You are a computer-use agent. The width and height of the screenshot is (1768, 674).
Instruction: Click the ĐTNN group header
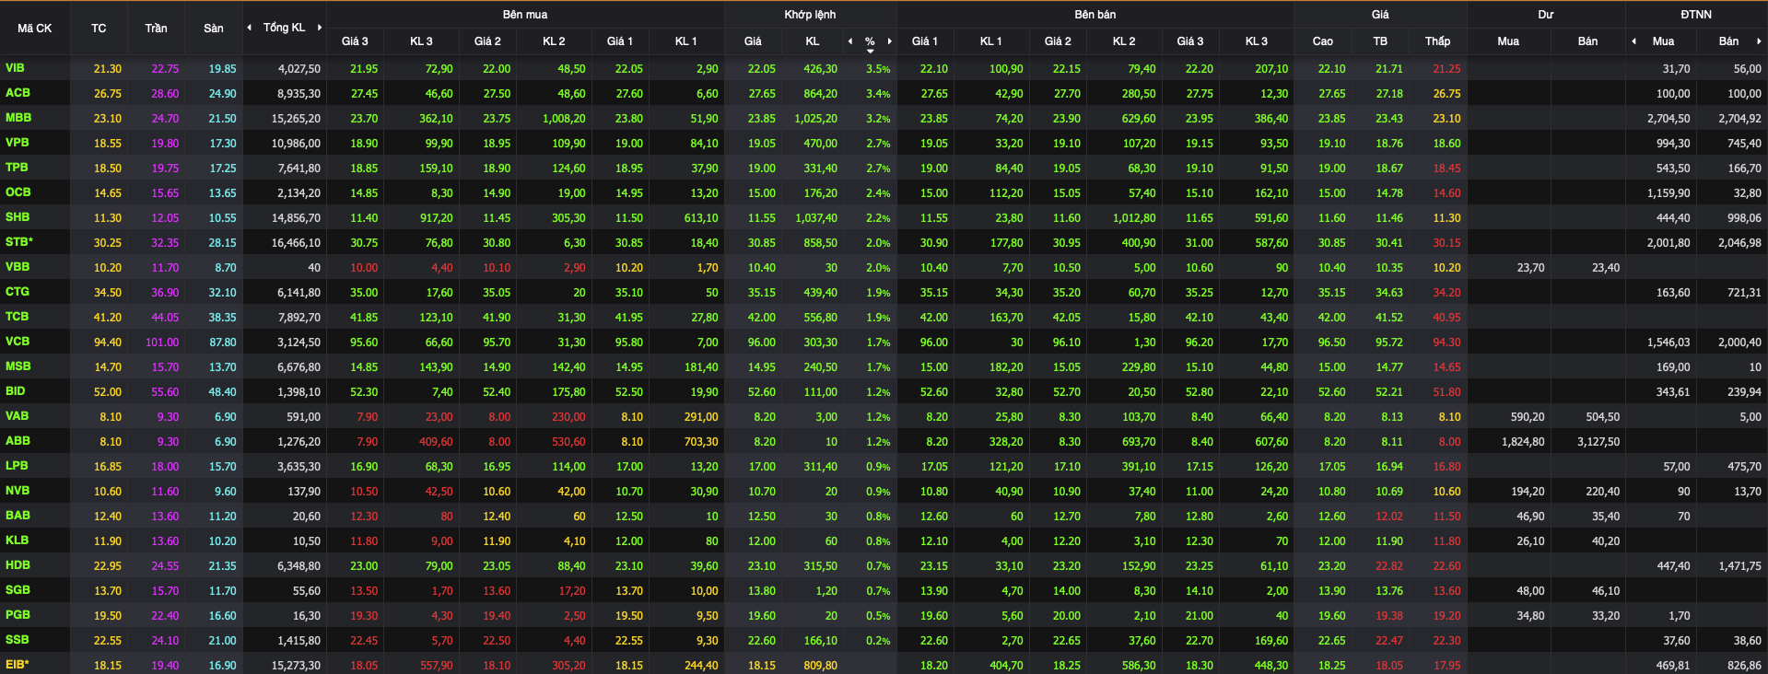1696,15
